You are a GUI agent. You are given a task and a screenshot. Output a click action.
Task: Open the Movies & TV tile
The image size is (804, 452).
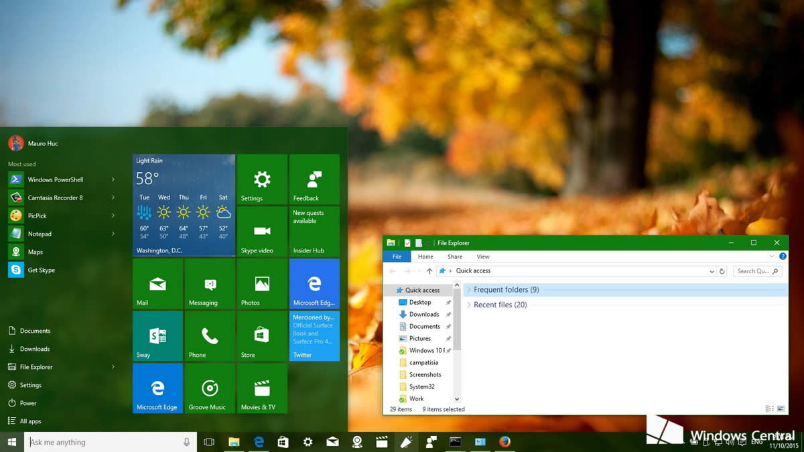coord(261,388)
